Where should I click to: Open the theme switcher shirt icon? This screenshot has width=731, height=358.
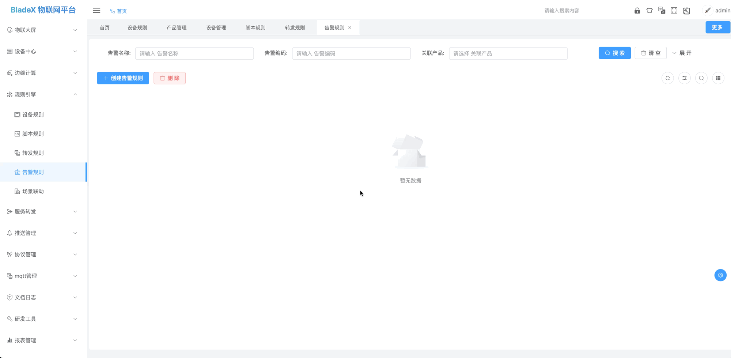click(649, 11)
